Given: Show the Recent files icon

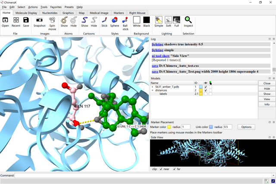Looking at the screenshot, I should tap(16, 22).
